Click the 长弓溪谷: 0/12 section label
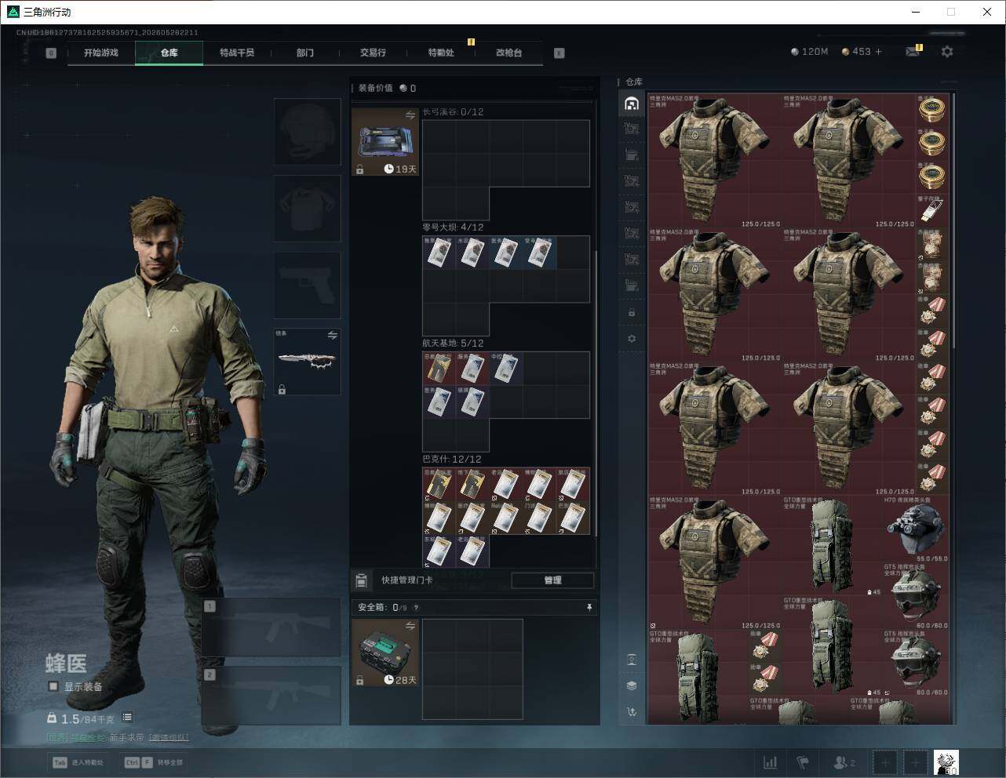1006x778 pixels. click(x=453, y=112)
